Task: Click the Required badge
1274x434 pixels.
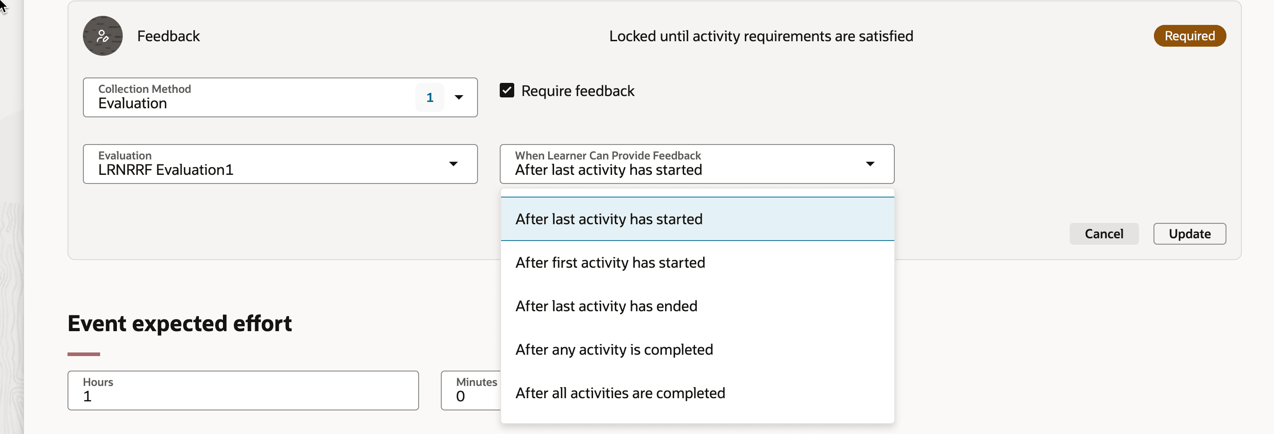Action: [1189, 36]
